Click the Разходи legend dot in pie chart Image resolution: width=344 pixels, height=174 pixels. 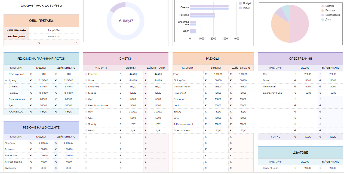[x=322, y=10]
